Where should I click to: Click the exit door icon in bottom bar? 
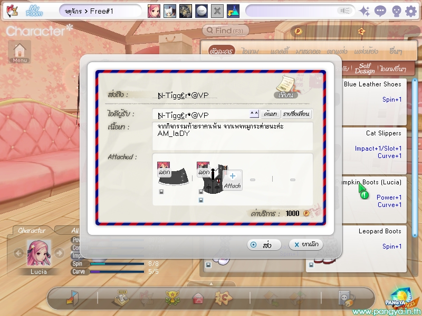(72, 298)
